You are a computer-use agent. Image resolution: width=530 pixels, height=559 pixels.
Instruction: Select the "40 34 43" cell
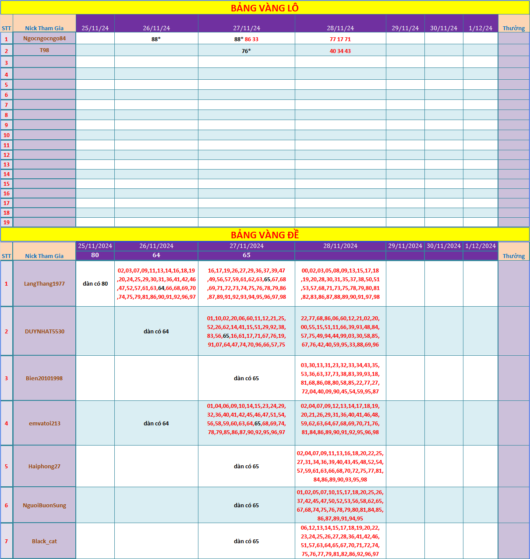(x=340, y=50)
